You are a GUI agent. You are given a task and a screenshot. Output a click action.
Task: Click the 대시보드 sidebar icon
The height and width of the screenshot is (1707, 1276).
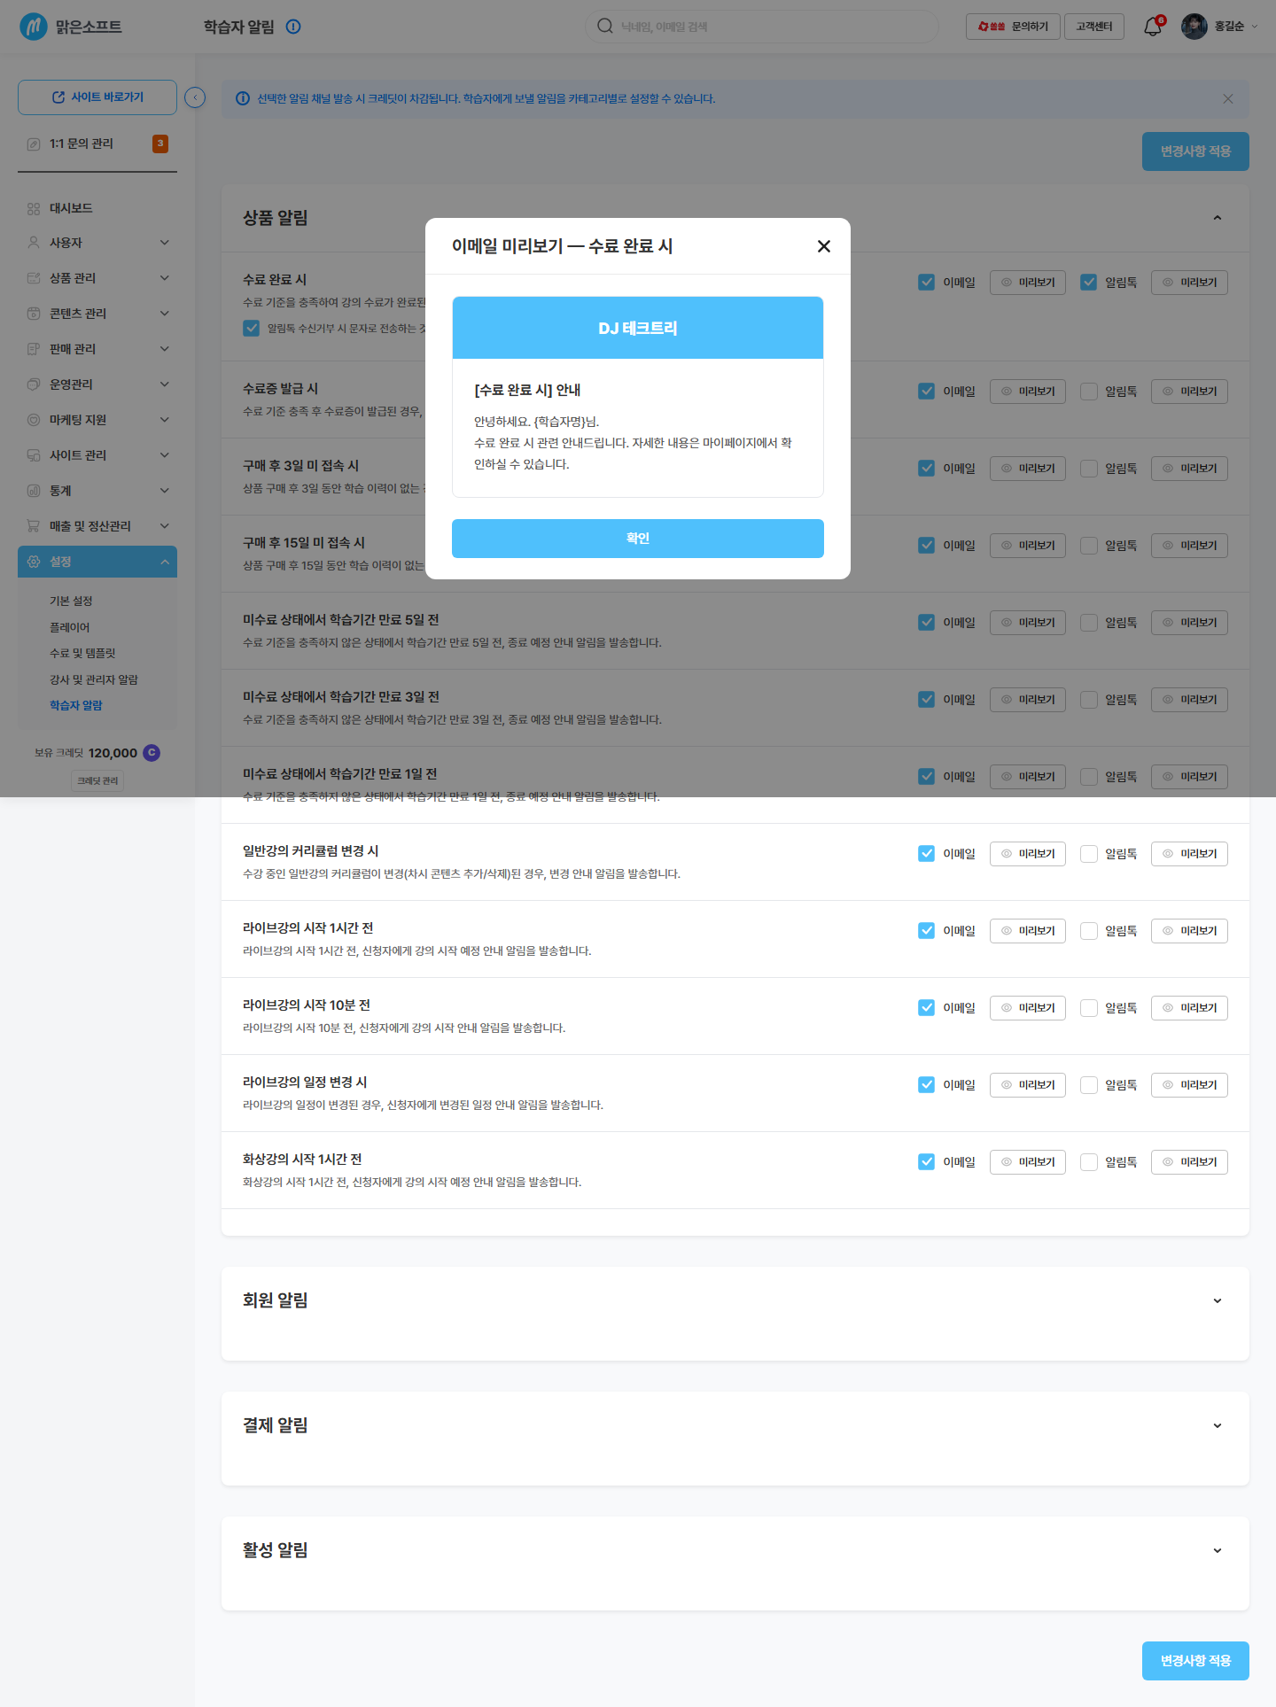coord(34,208)
